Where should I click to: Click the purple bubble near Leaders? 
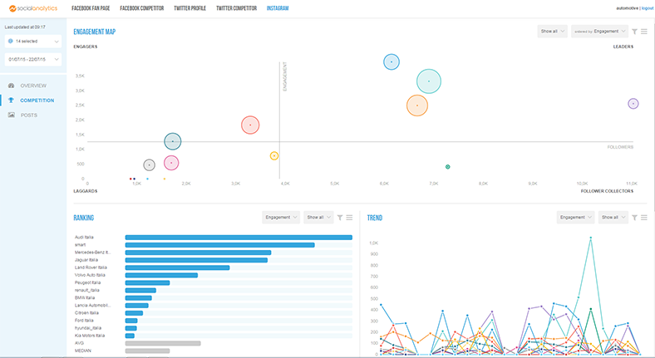(633, 104)
